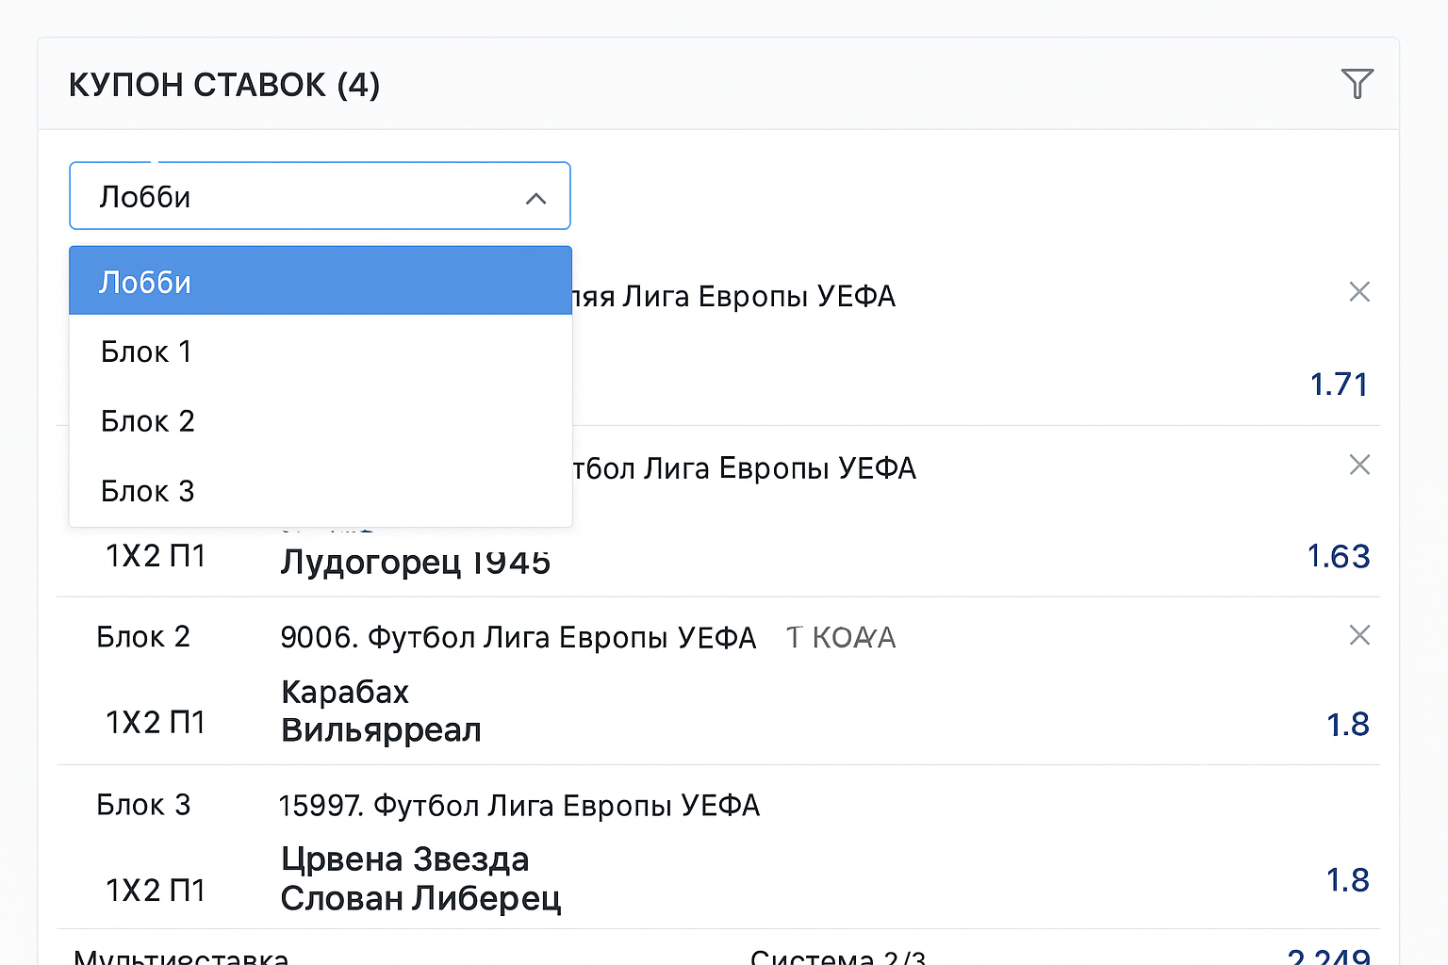This screenshot has width=1448, height=965.
Task: Click the Система 2/3 label
Action: click(838, 957)
